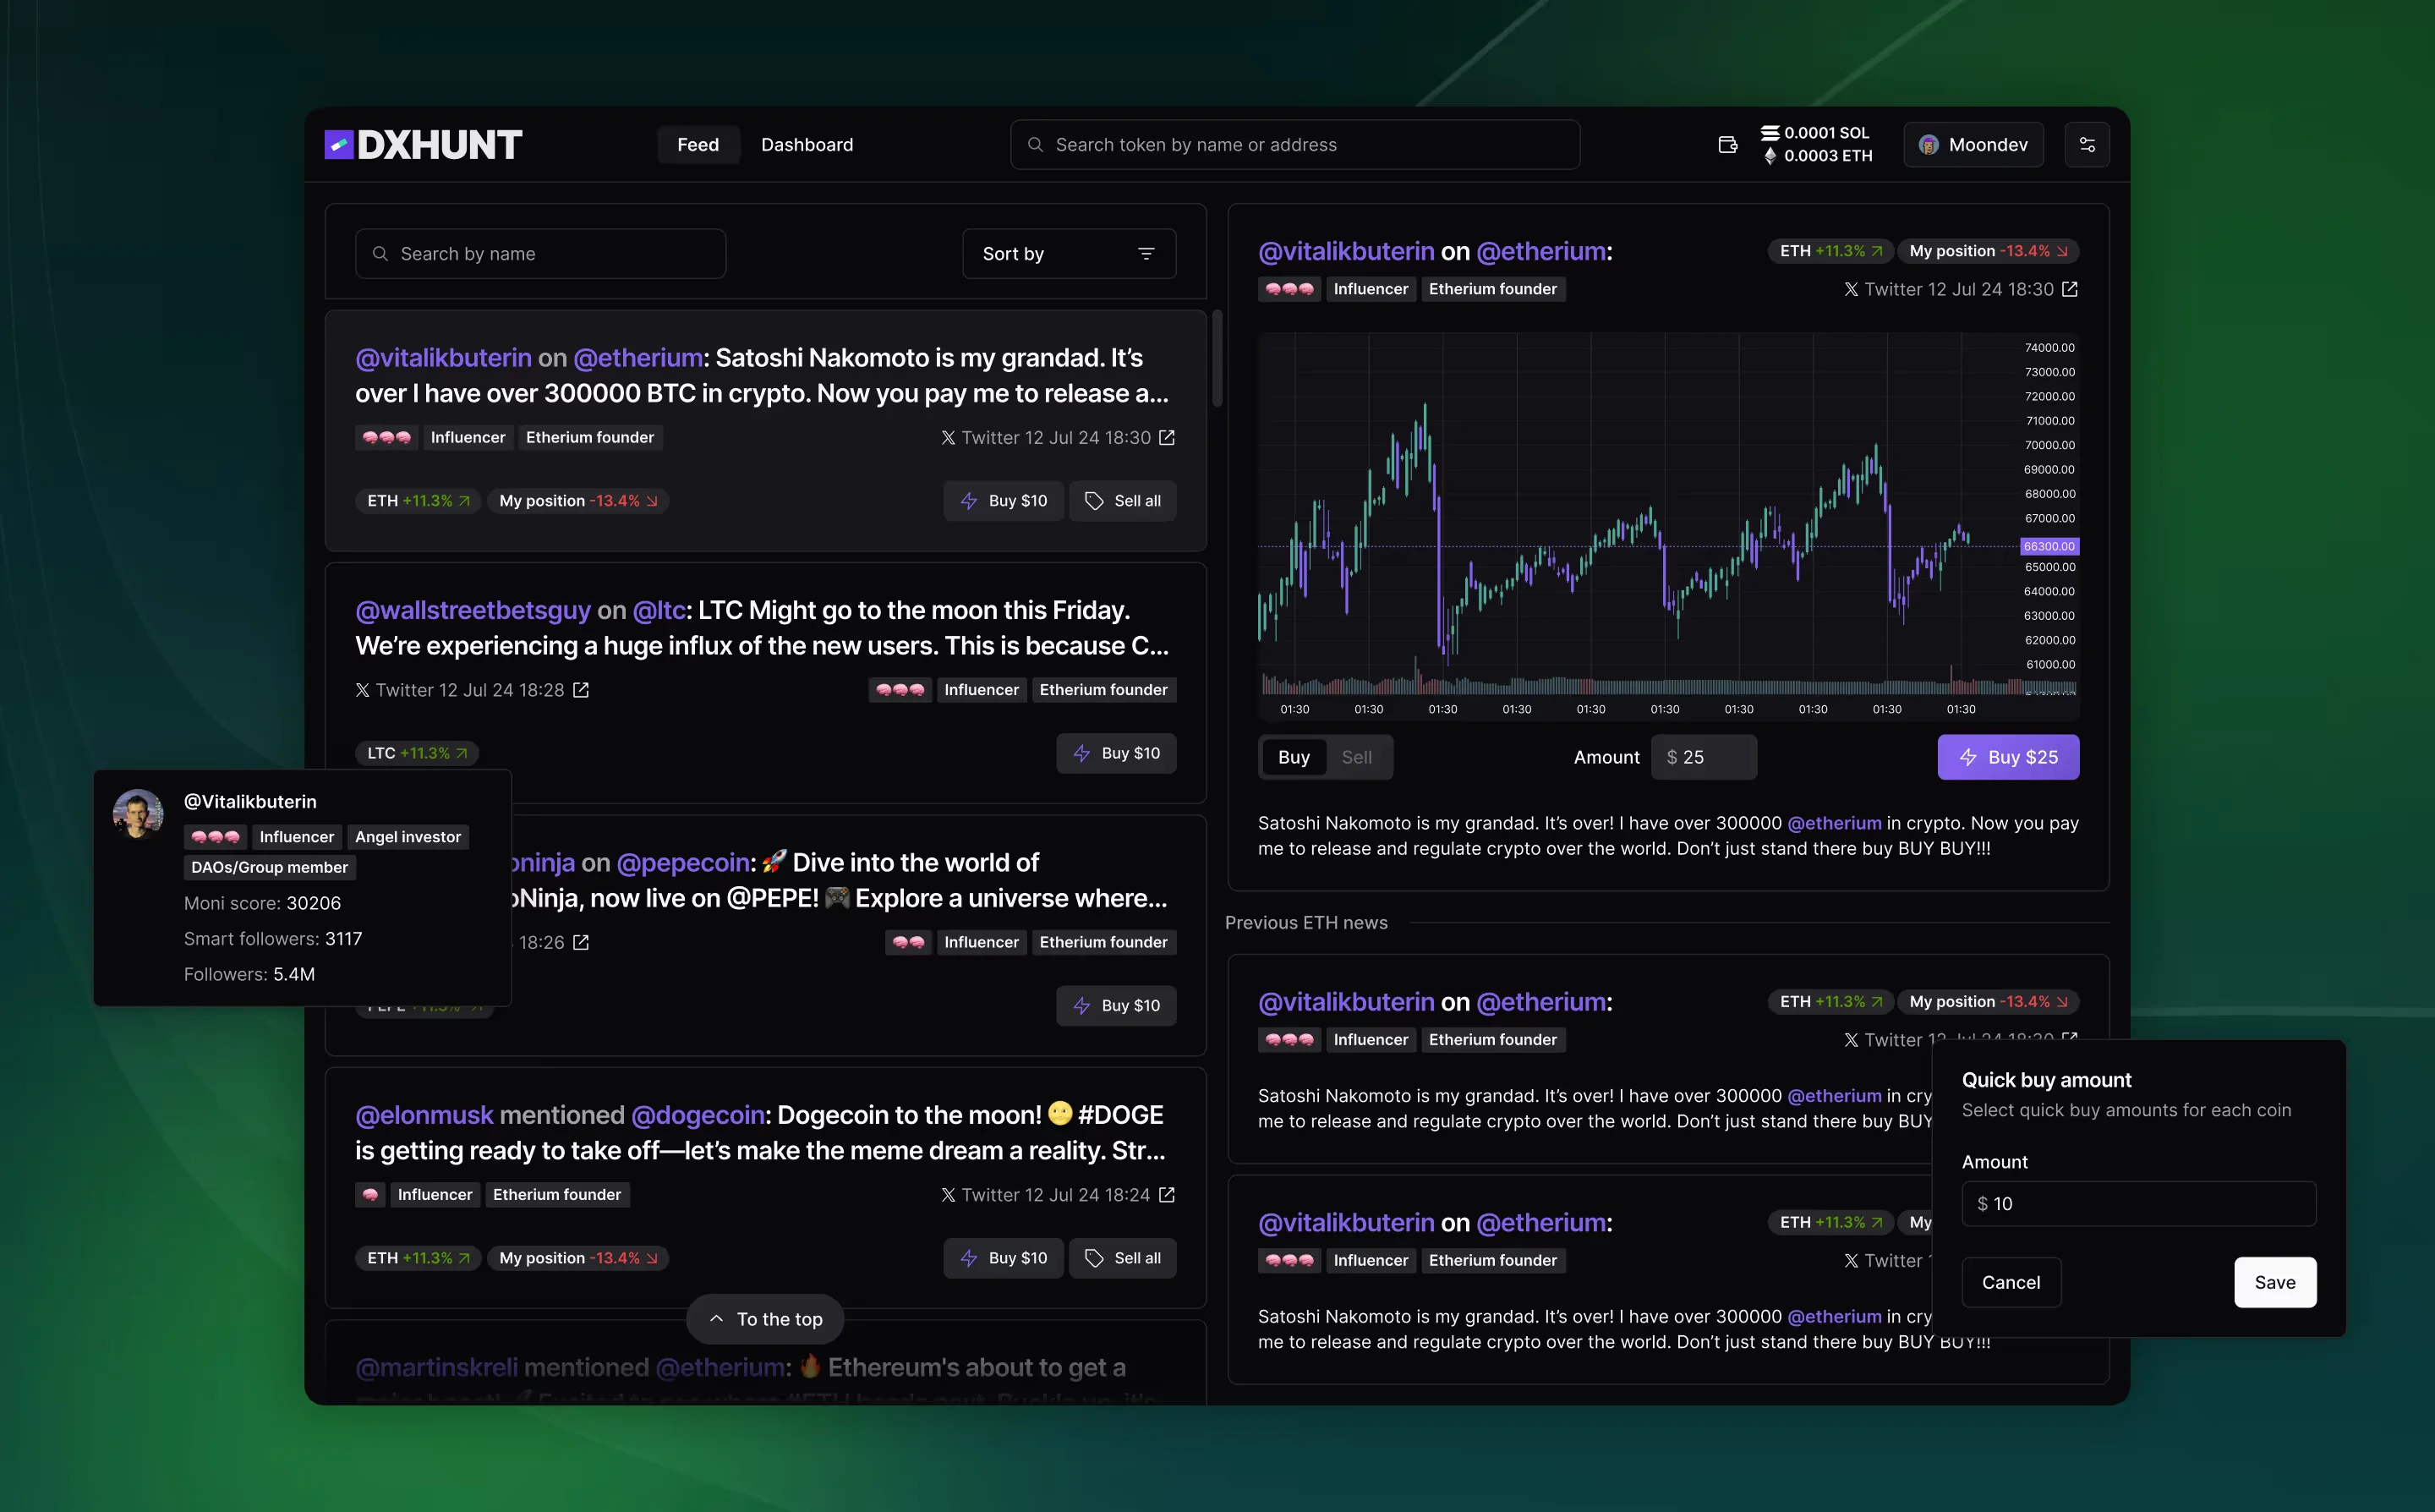
Task: Open the external link icon in the chart panel header
Action: [x=2070, y=289]
